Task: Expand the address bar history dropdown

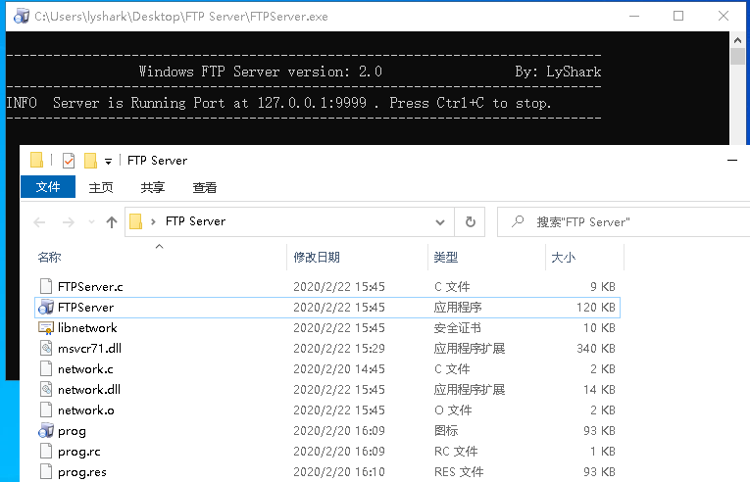Action: 440,221
